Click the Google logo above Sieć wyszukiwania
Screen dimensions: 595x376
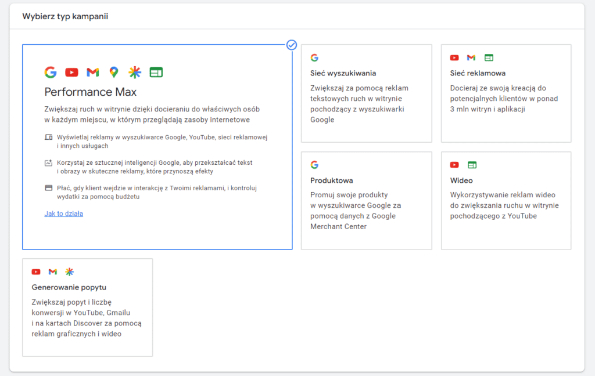pyautogui.click(x=314, y=58)
